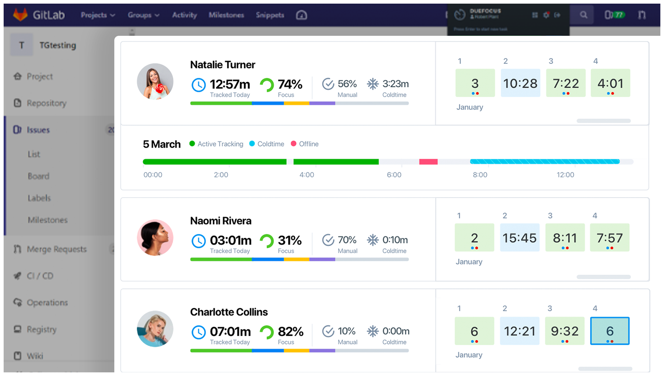Open the Snippets menu item
This screenshot has width=664, height=376.
[x=270, y=15]
